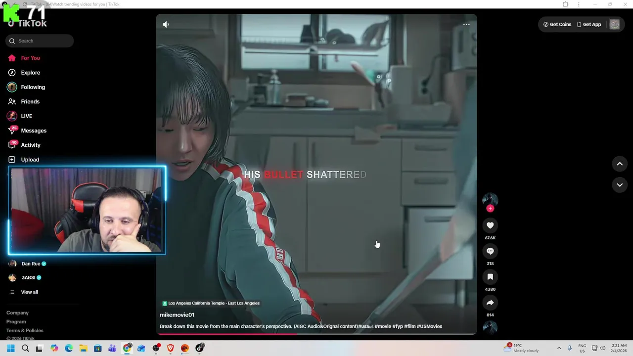Expand the Company footer section

[17, 313]
